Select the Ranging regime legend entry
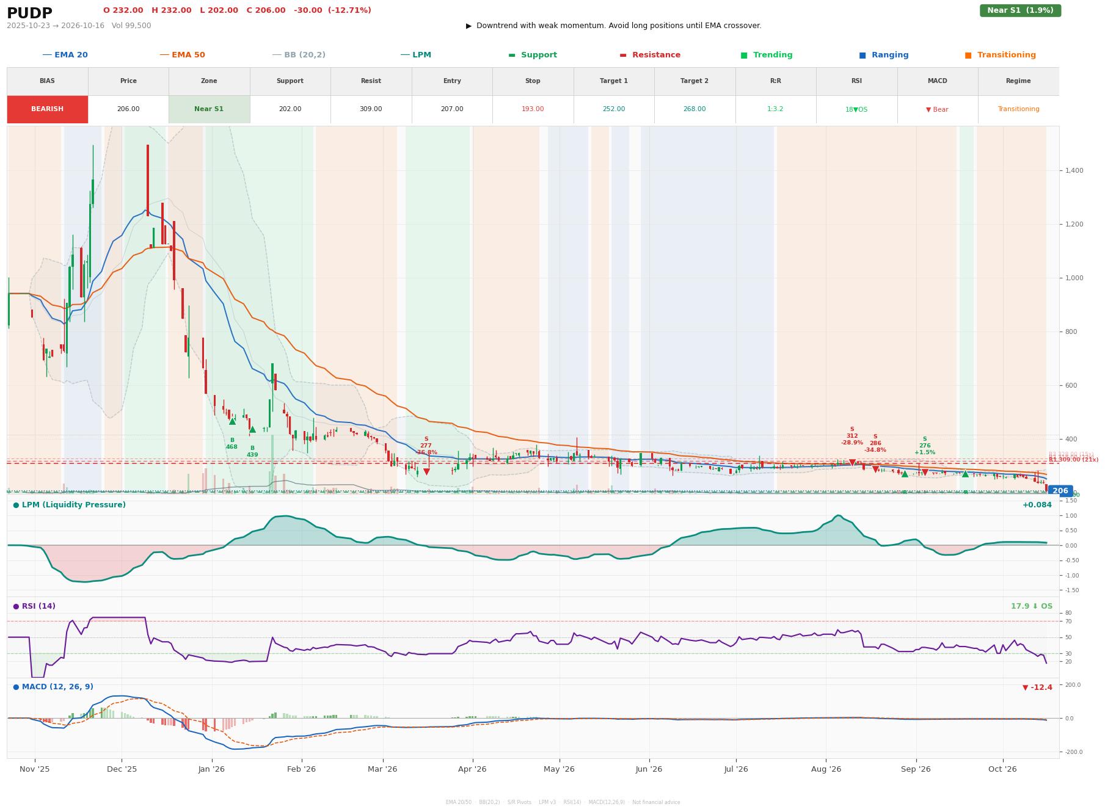Screen dimensions: 1105x812 click(884, 55)
